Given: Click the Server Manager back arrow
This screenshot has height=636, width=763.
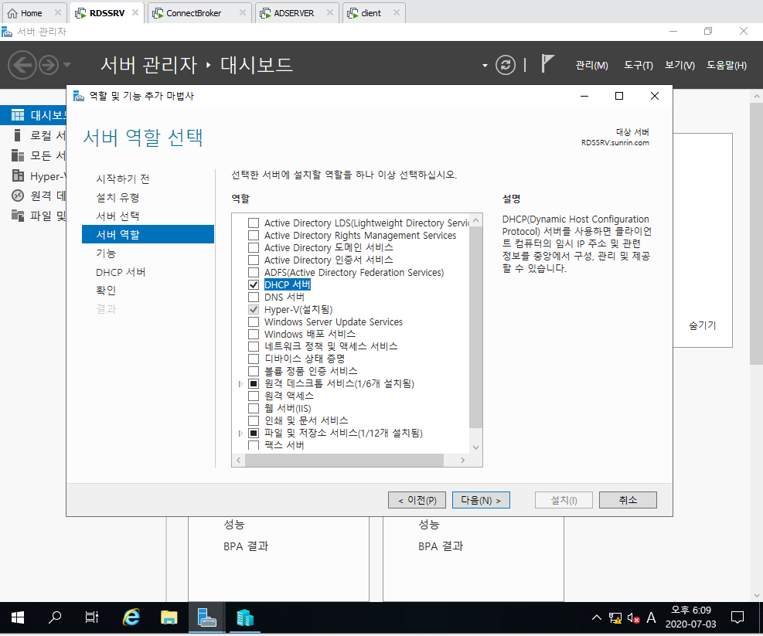Looking at the screenshot, I should [22, 65].
